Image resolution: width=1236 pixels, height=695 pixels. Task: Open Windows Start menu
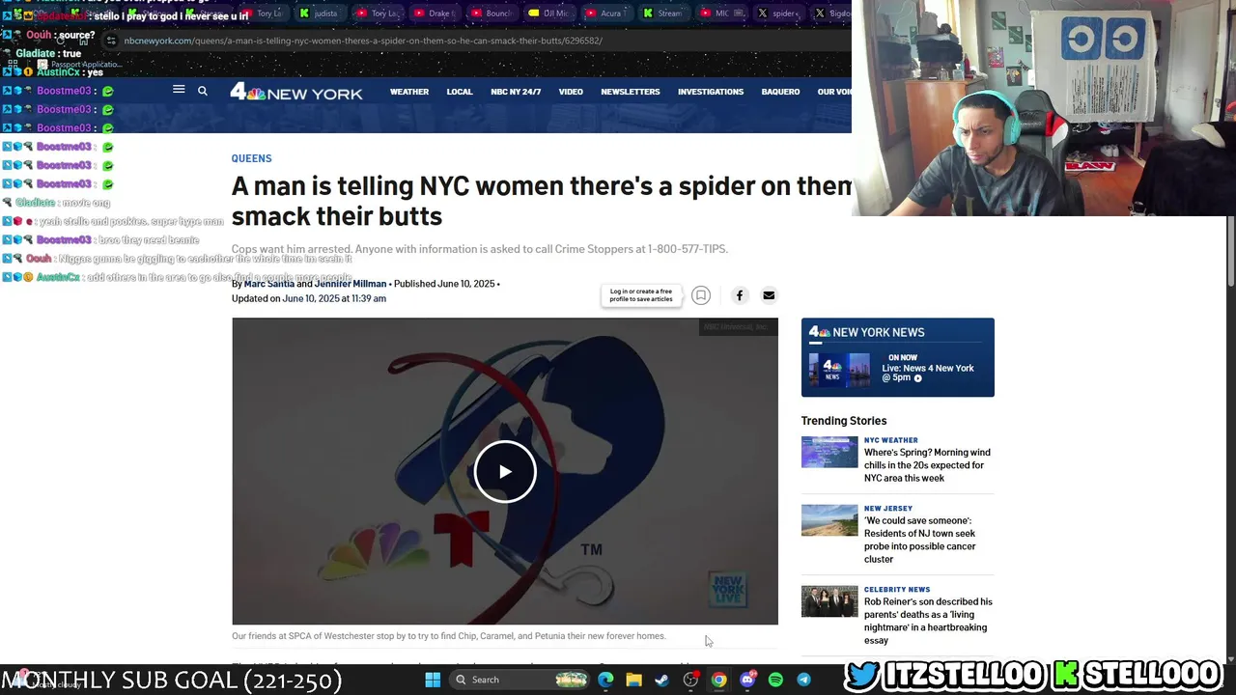pos(433,680)
